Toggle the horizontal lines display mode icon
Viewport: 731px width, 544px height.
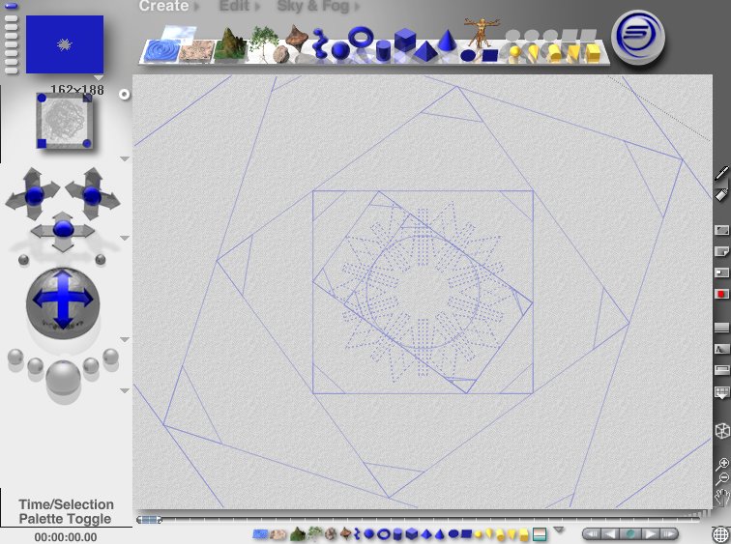pyautogui.click(x=721, y=328)
